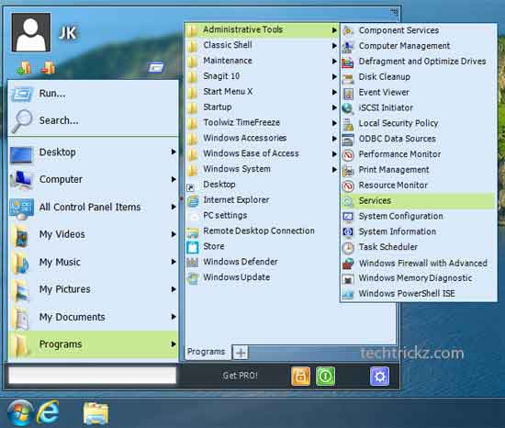Click the search input box at bottom
Image resolution: width=505 pixels, height=428 pixels.
click(93, 376)
